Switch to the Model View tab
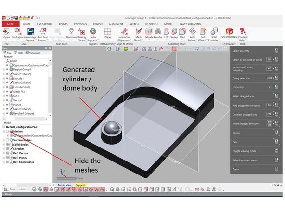Screen dimensions: 285x214 coord(65,185)
